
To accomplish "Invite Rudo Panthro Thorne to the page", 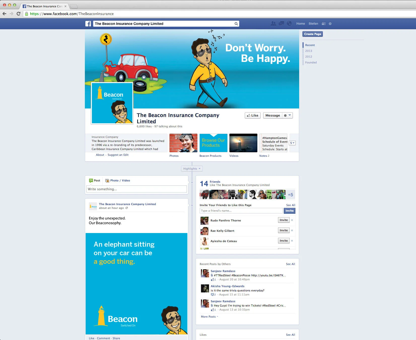I will (x=284, y=220).
